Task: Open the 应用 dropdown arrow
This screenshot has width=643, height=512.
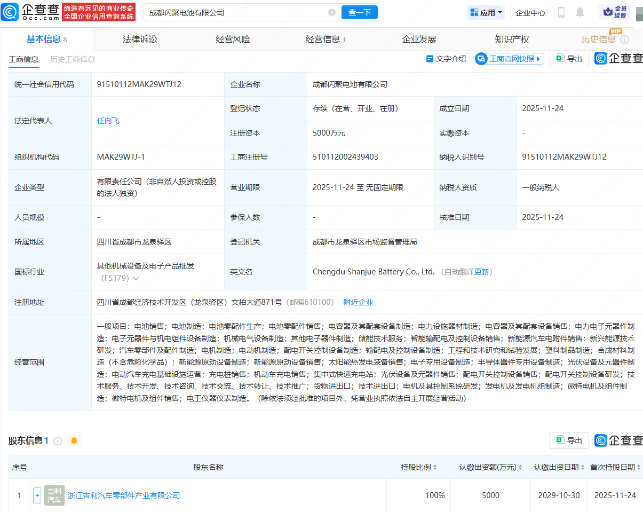Action: pos(499,12)
